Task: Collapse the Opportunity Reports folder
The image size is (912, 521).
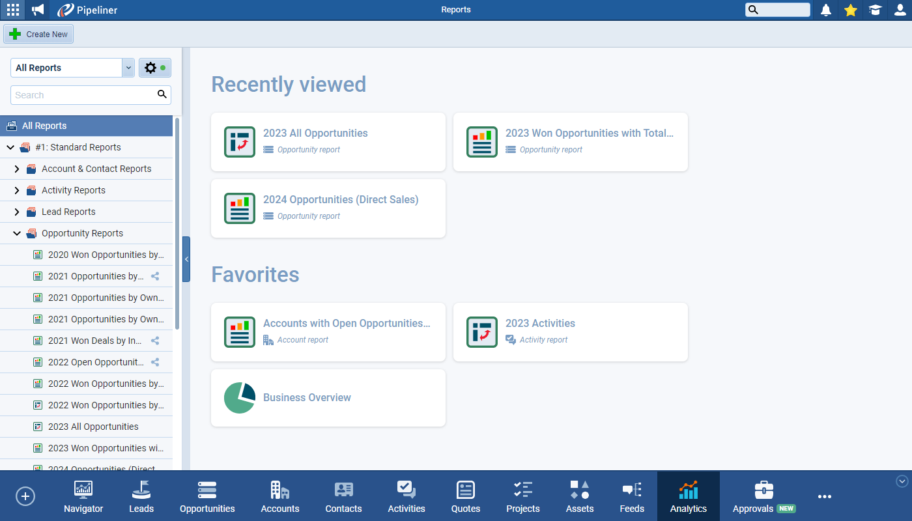Action: click(17, 233)
